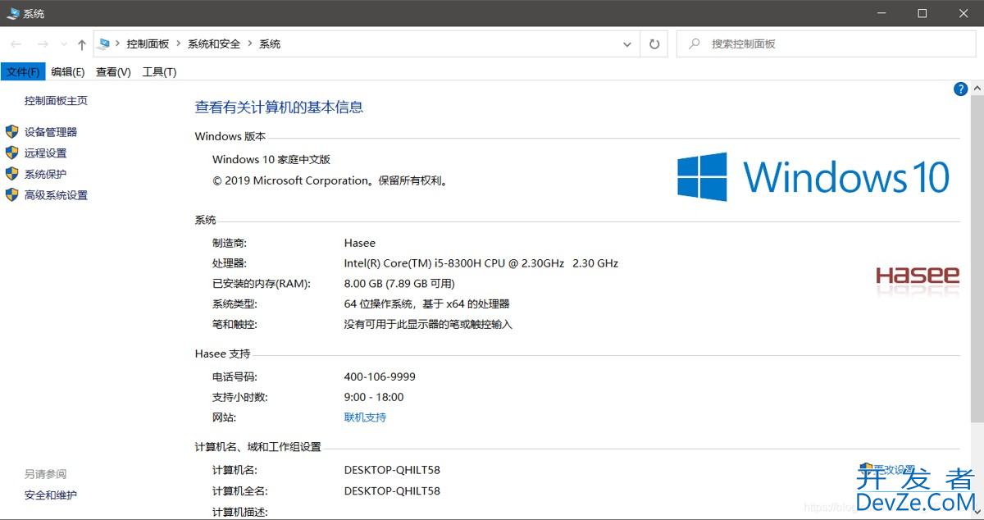The height and width of the screenshot is (520, 984).
Task: Open the 文件(F) menu
Action: tap(23, 72)
